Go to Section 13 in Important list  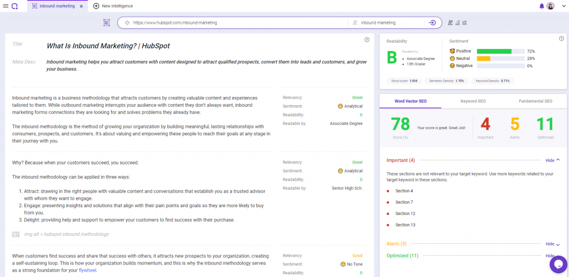tap(405, 225)
